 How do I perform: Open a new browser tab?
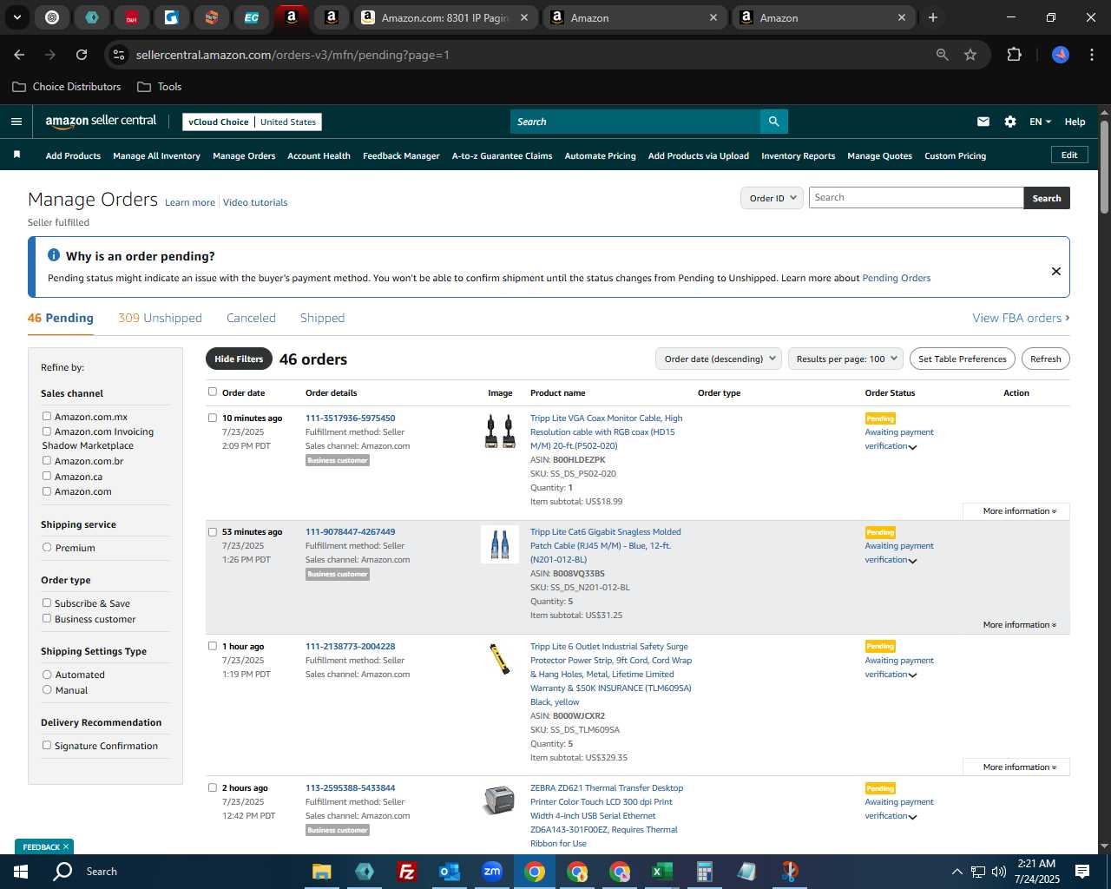(x=933, y=17)
